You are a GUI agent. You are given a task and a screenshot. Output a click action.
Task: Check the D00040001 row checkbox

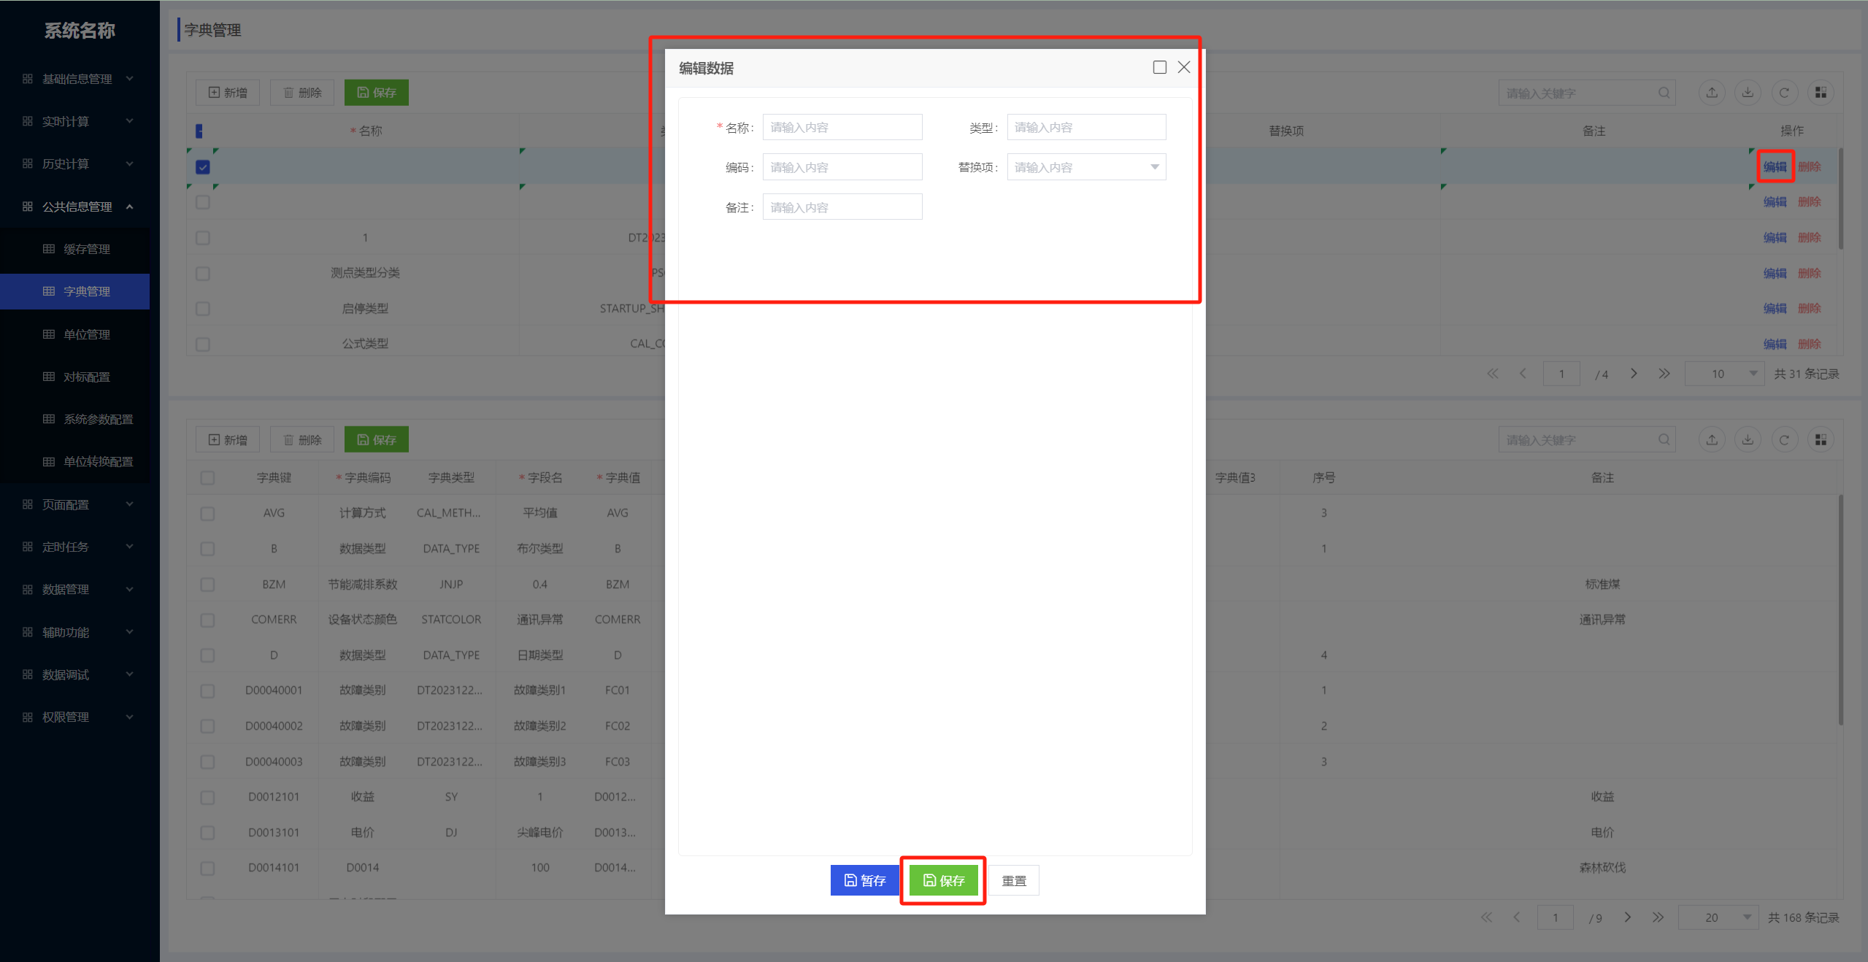207,690
